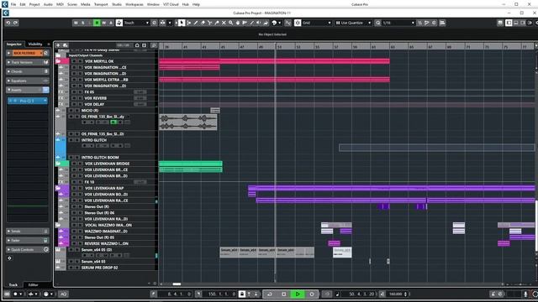Open the File menu
Image resolution: width=538 pixels, height=302 pixels.
point(13,4)
